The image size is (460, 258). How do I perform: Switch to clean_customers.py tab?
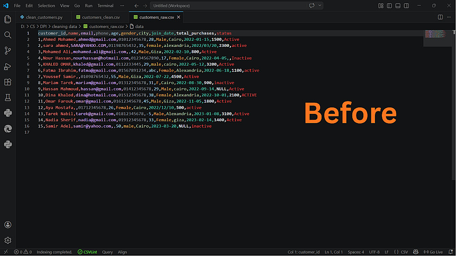click(44, 17)
